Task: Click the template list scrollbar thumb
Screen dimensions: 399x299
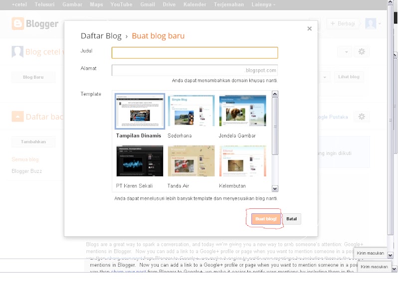Action: pos(275,126)
